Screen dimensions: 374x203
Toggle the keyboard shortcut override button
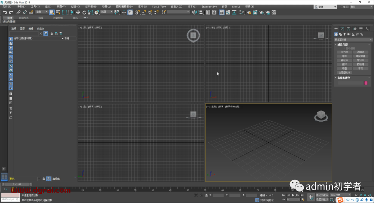click(x=130, y=12)
